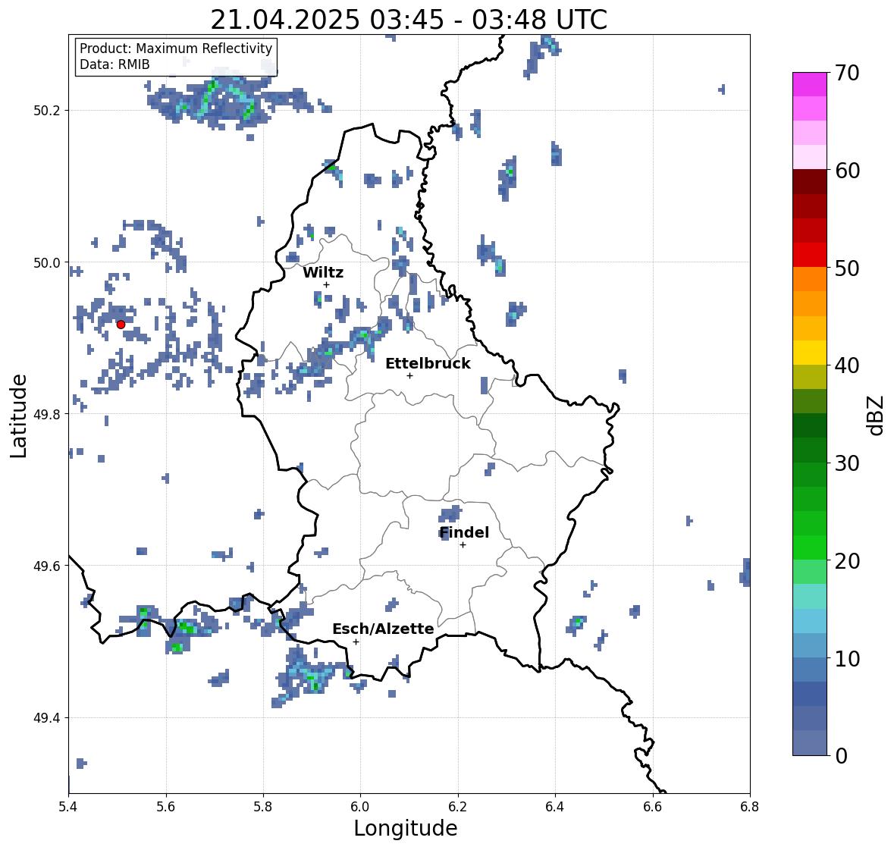Select the Wiltz station label
This screenshot has width=894, height=847.
(x=323, y=272)
